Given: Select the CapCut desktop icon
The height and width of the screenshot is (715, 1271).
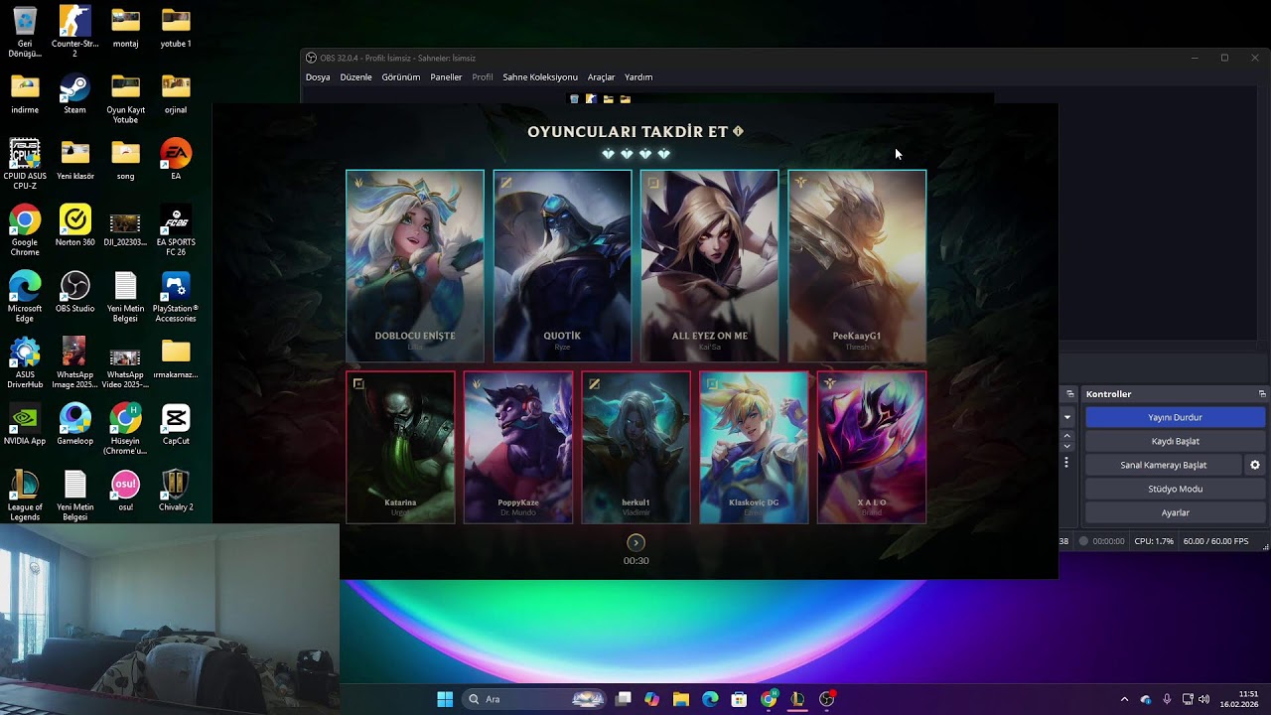Looking at the screenshot, I should (176, 425).
